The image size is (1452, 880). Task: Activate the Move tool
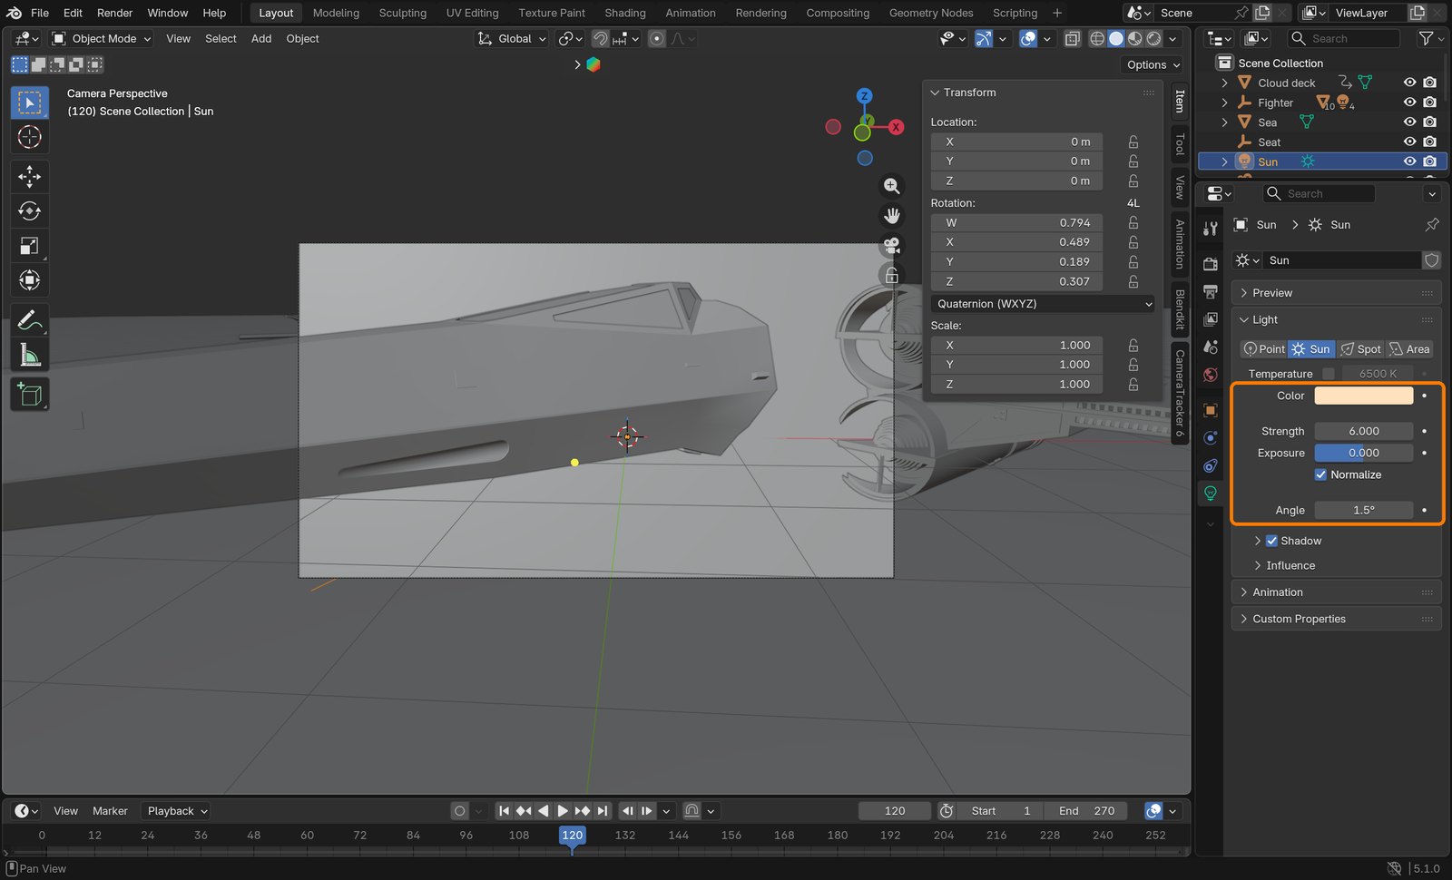(x=30, y=176)
